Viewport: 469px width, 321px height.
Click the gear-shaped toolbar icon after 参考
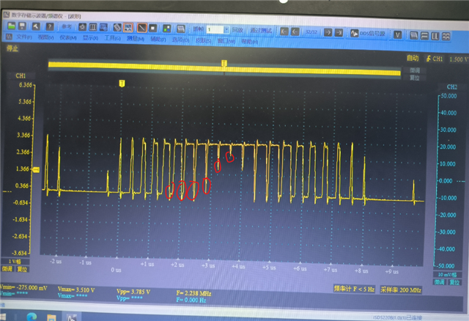[x=82, y=27]
